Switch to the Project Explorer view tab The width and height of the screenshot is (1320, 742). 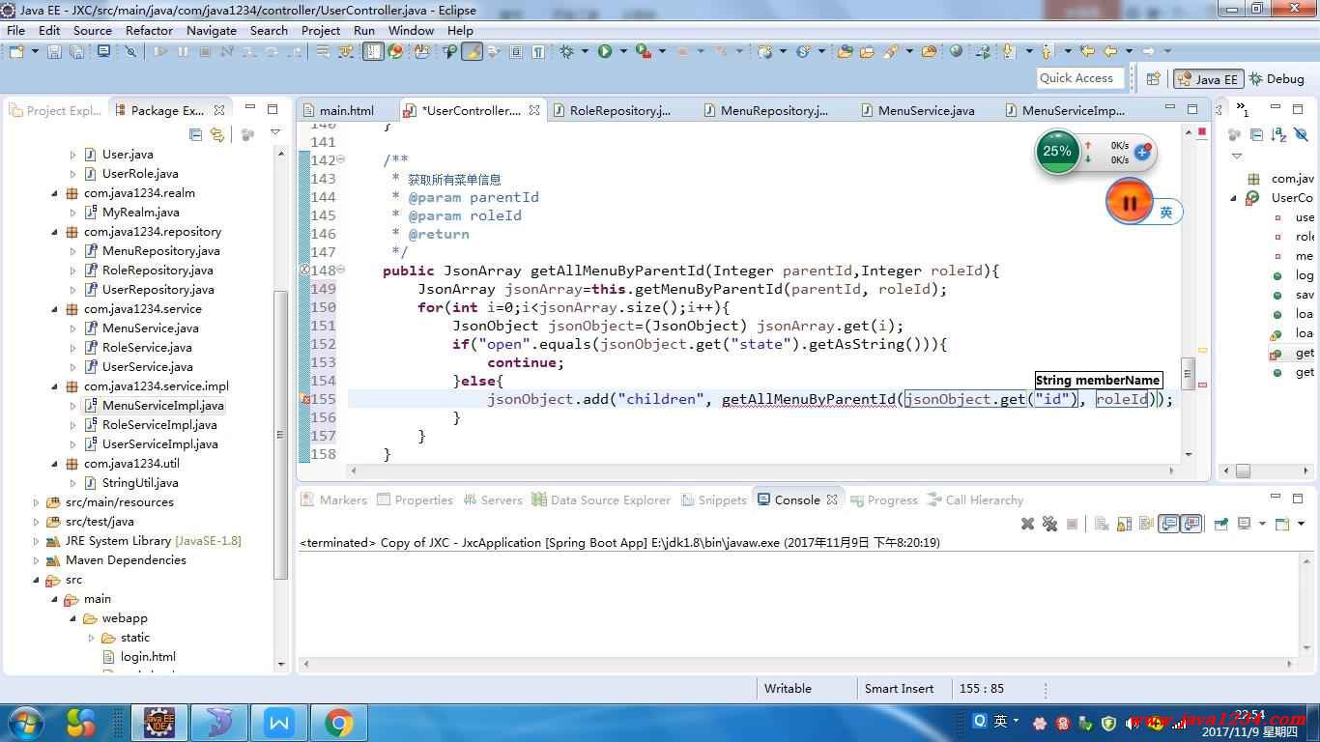[x=55, y=110]
